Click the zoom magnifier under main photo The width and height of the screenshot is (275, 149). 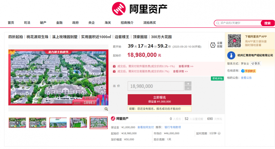click(x=106, y=109)
